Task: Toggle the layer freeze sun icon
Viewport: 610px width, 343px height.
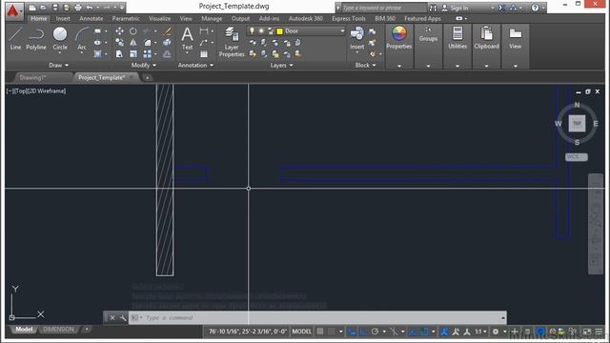Action: 261,30
